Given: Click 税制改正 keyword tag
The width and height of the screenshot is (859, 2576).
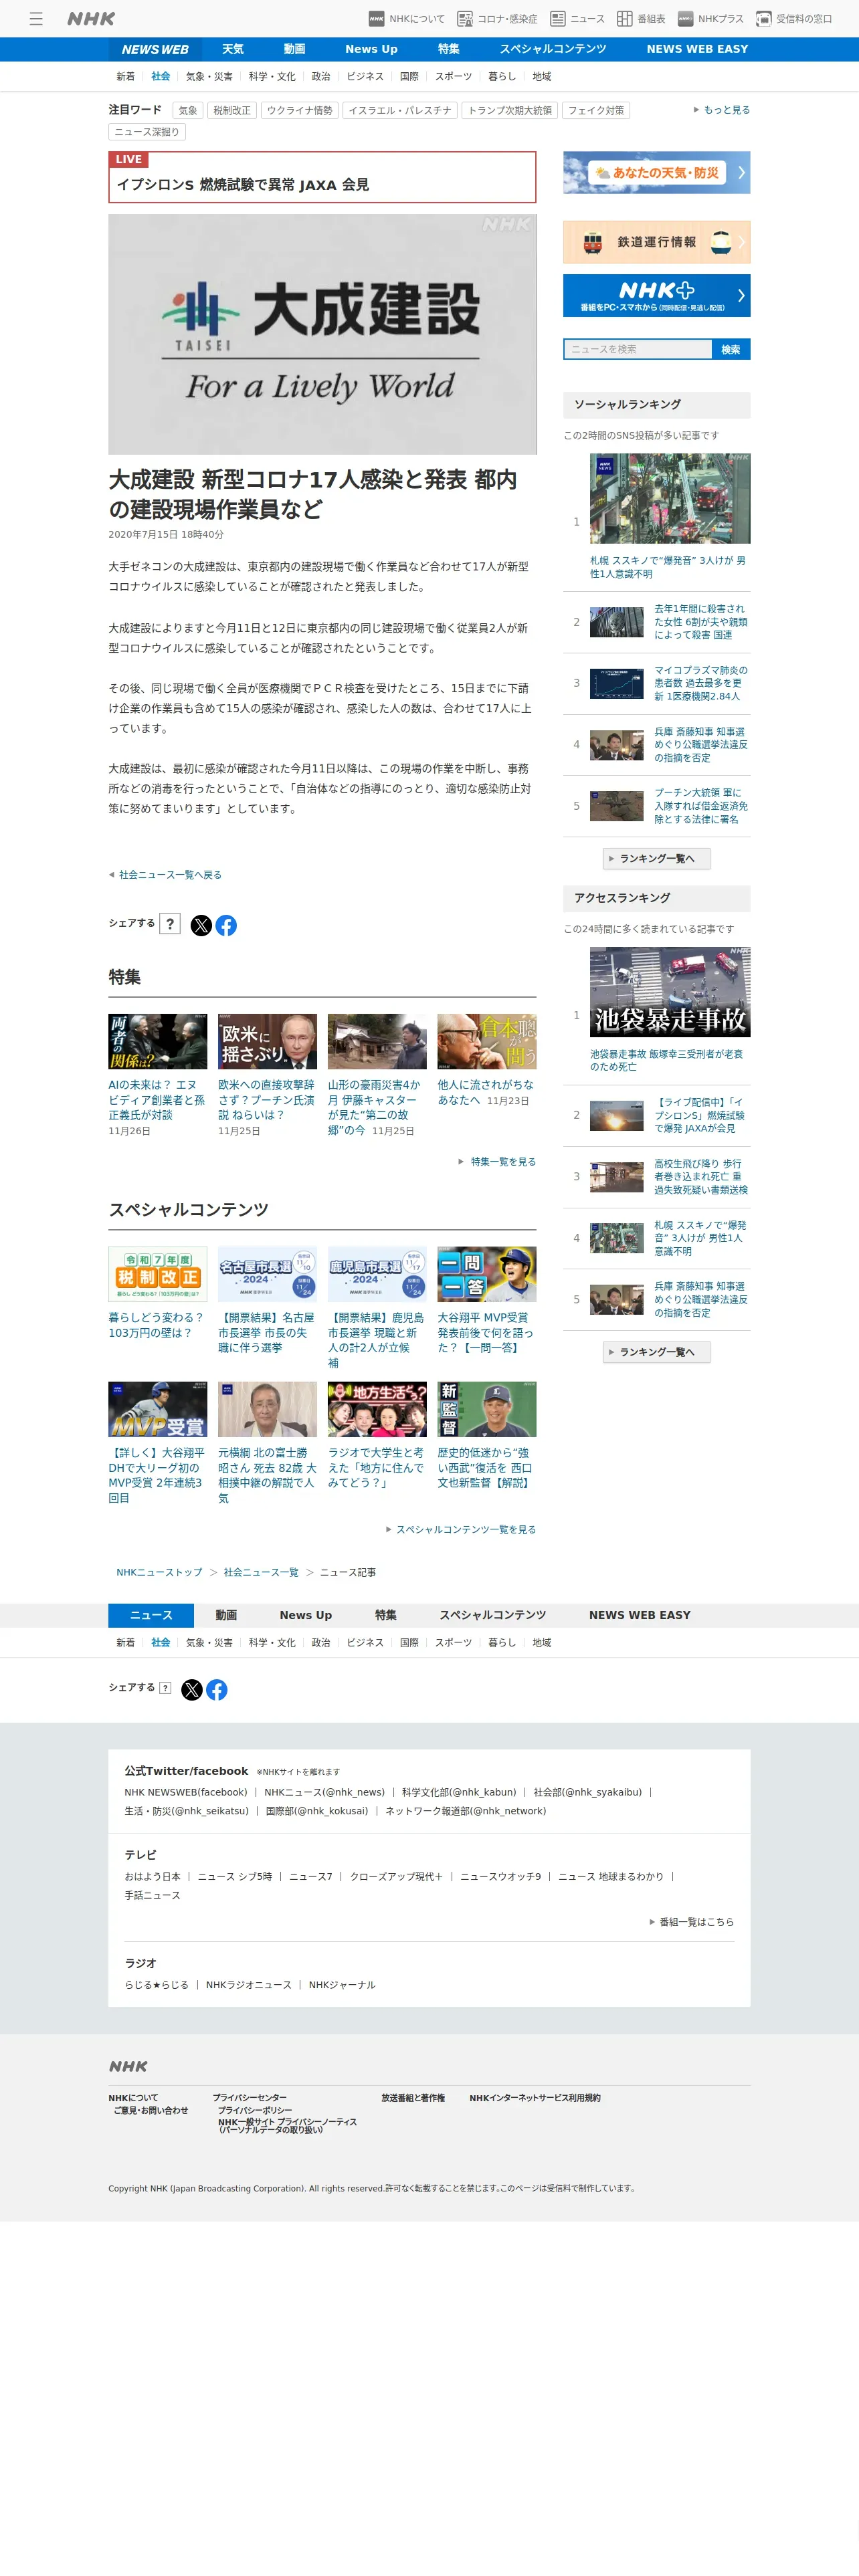Looking at the screenshot, I should (x=232, y=111).
